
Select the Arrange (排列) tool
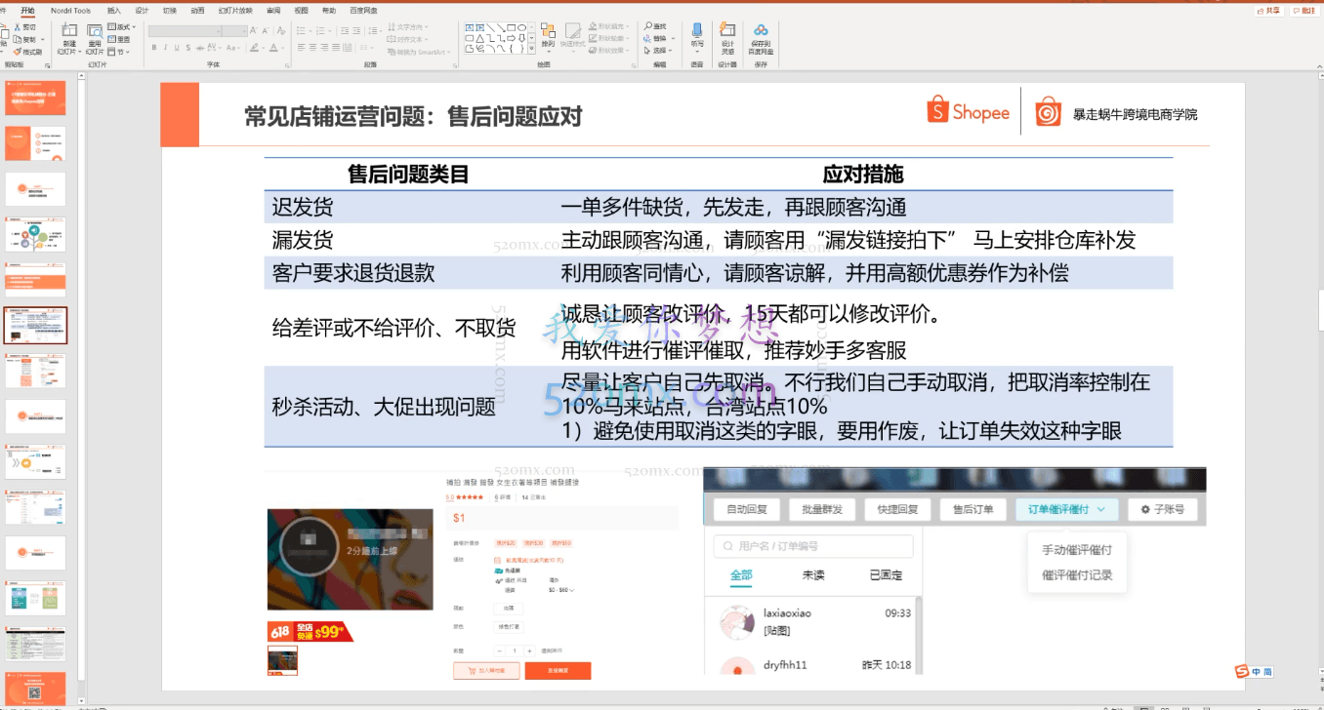tap(549, 37)
